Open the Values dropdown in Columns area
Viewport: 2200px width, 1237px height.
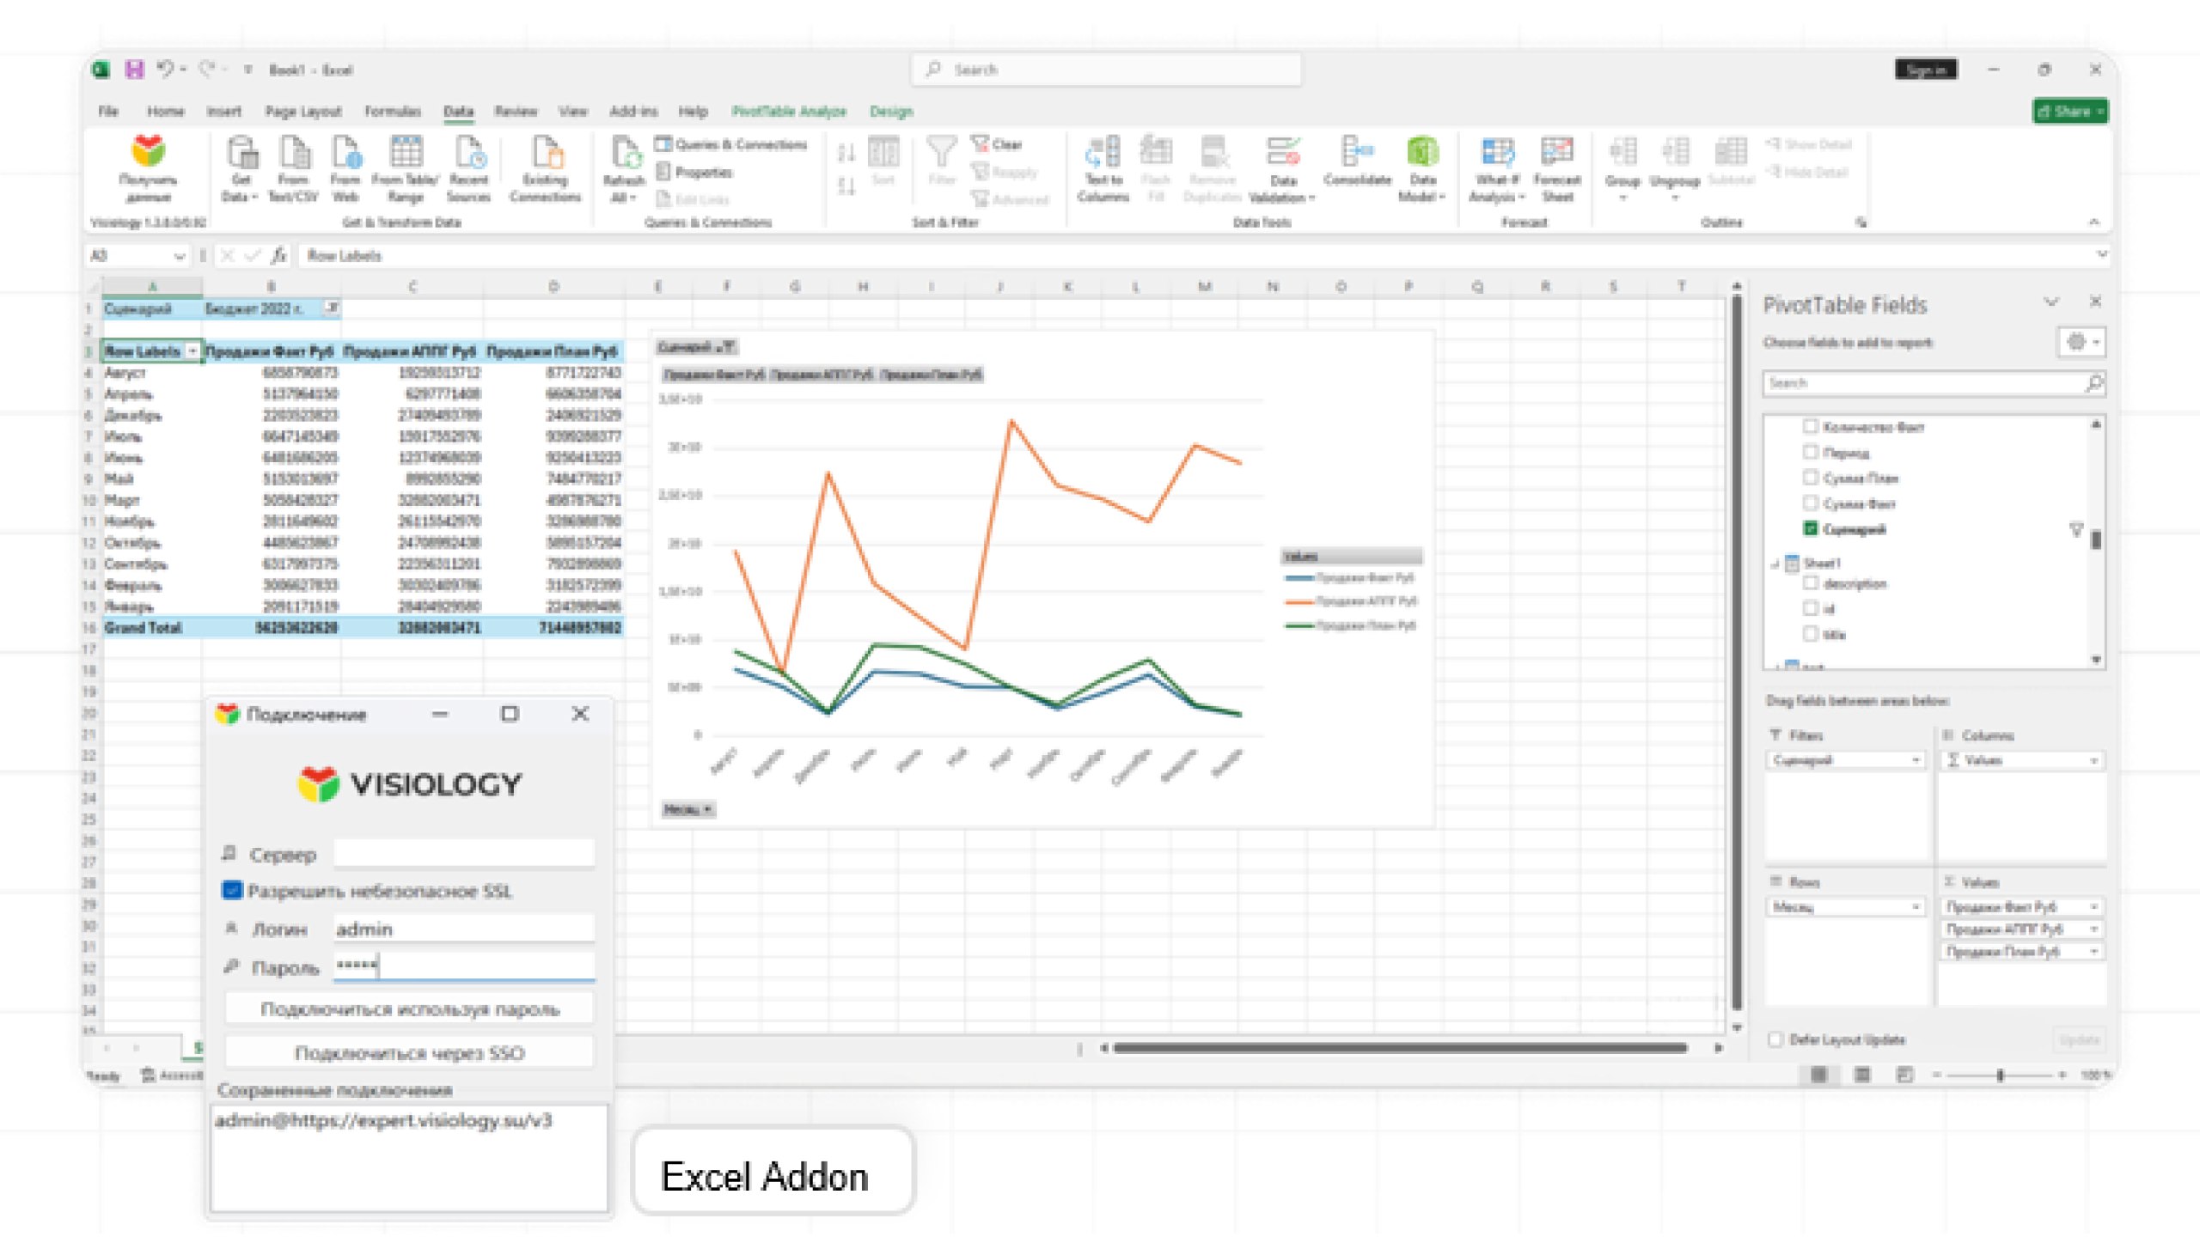pyautogui.click(x=2093, y=760)
